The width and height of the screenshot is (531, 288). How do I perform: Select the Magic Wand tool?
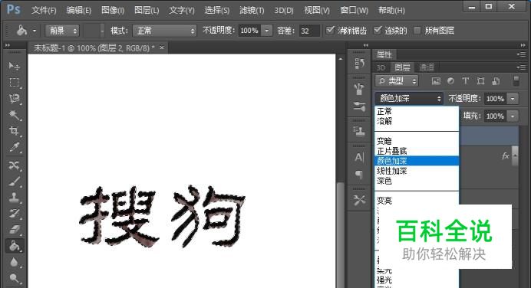(x=14, y=115)
